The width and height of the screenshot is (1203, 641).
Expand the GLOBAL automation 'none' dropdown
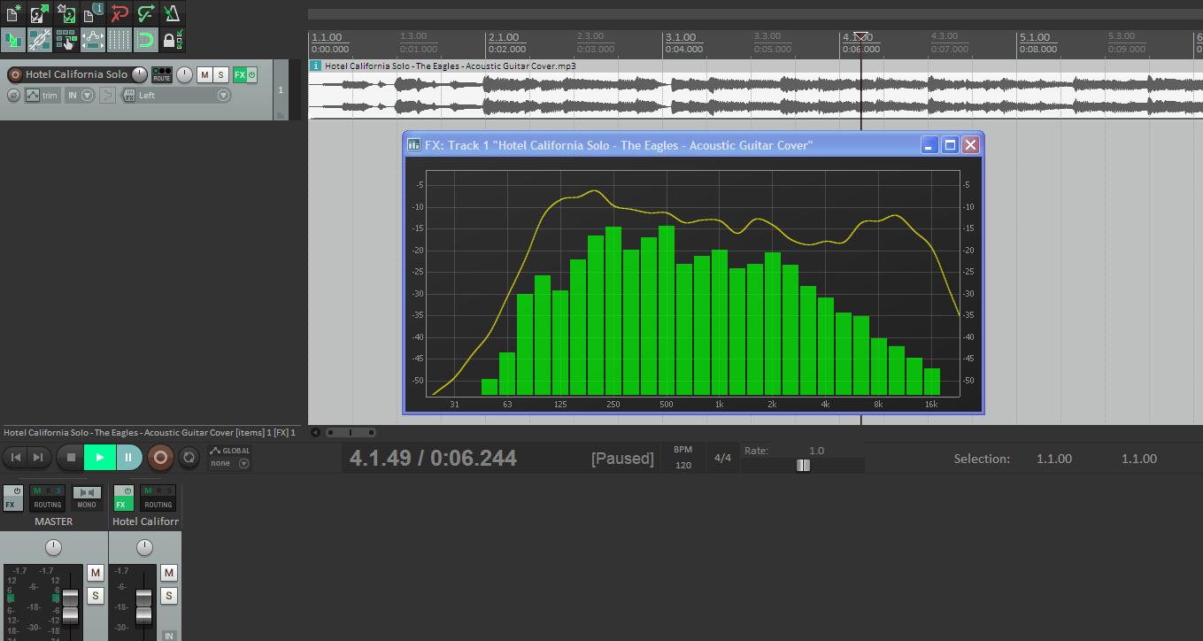243,463
